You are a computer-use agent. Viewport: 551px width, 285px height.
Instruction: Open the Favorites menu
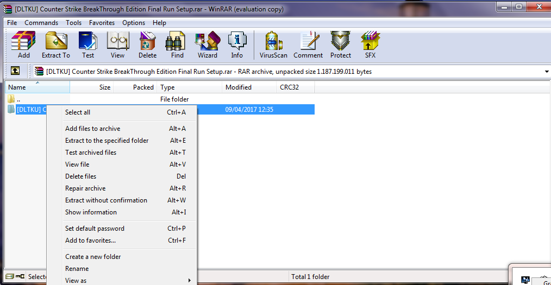click(102, 22)
